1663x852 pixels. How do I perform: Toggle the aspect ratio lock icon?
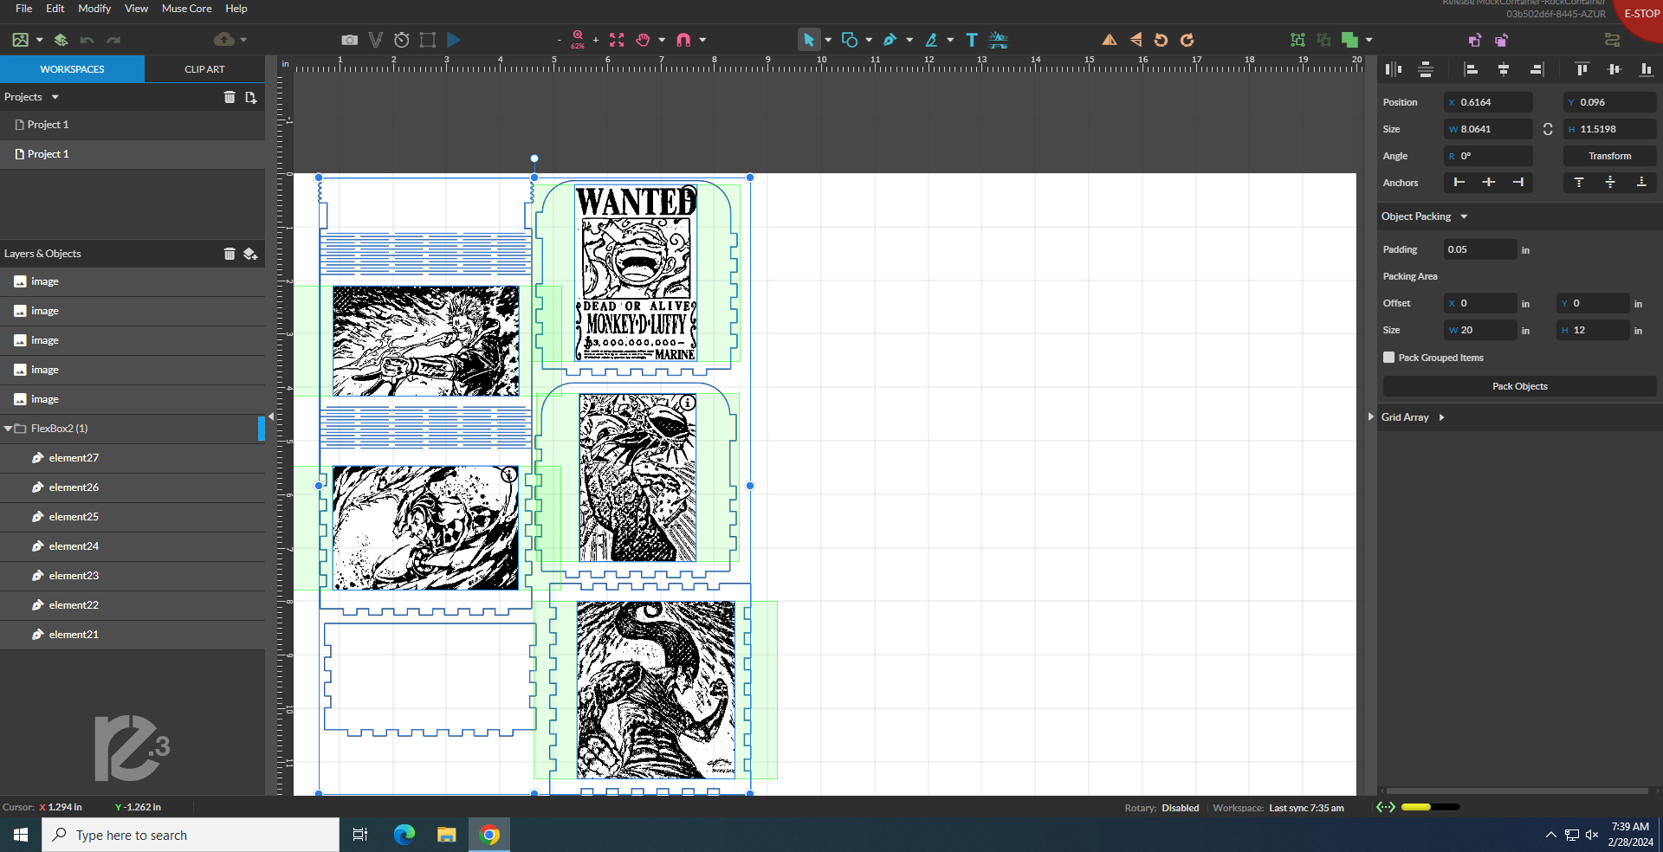pos(1548,129)
